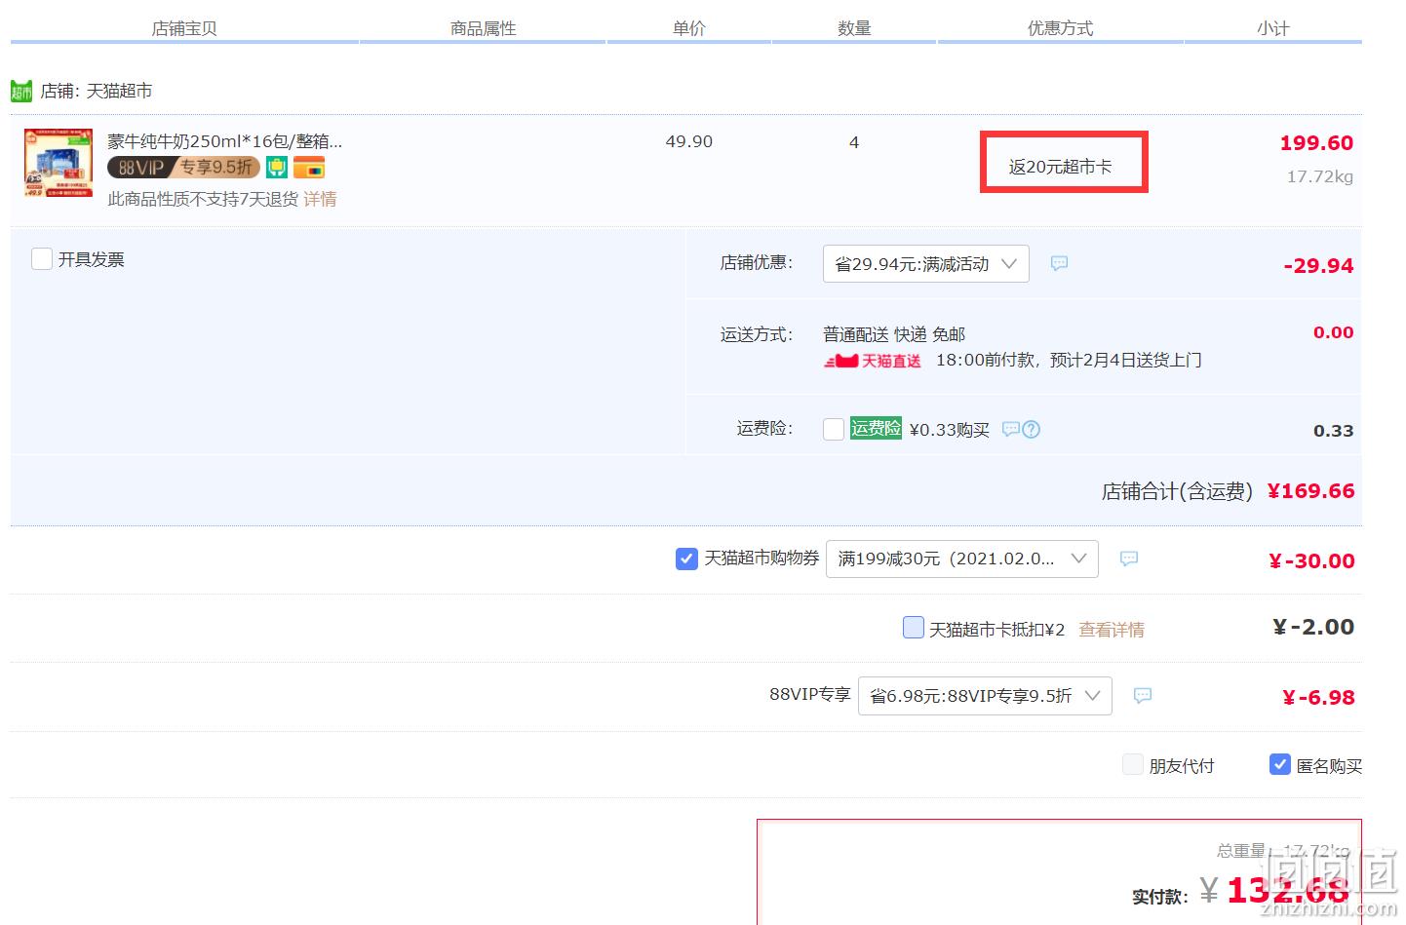Click the 天猫直送 delivery logo
Image resolution: width=1406 pixels, height=925 pixels.
click(x=873, y=361)
